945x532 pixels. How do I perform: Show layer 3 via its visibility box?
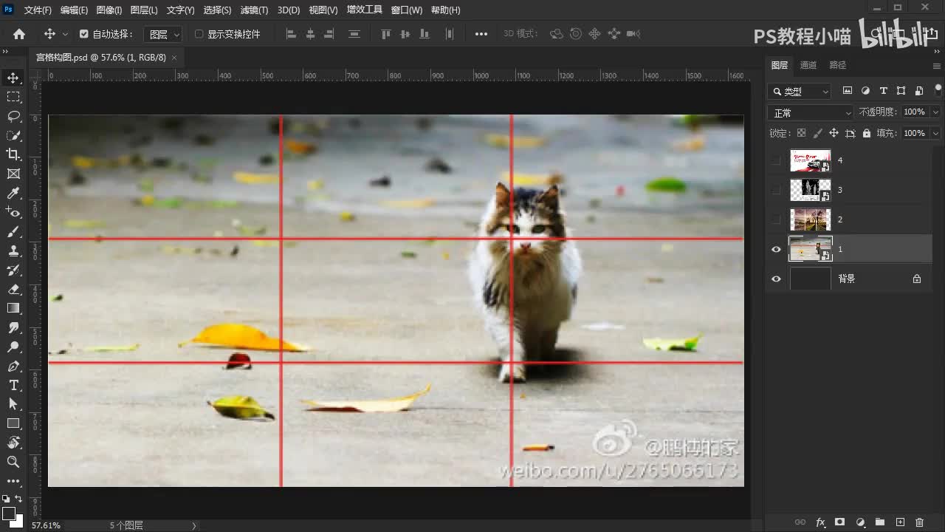click(x=776, y=190)
